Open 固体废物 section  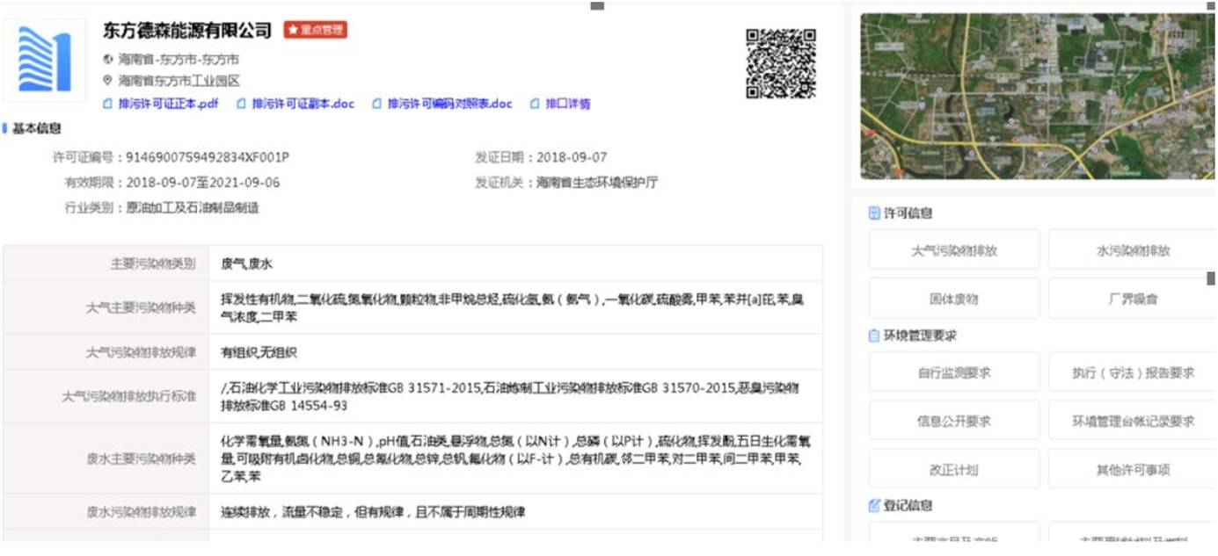954,299
